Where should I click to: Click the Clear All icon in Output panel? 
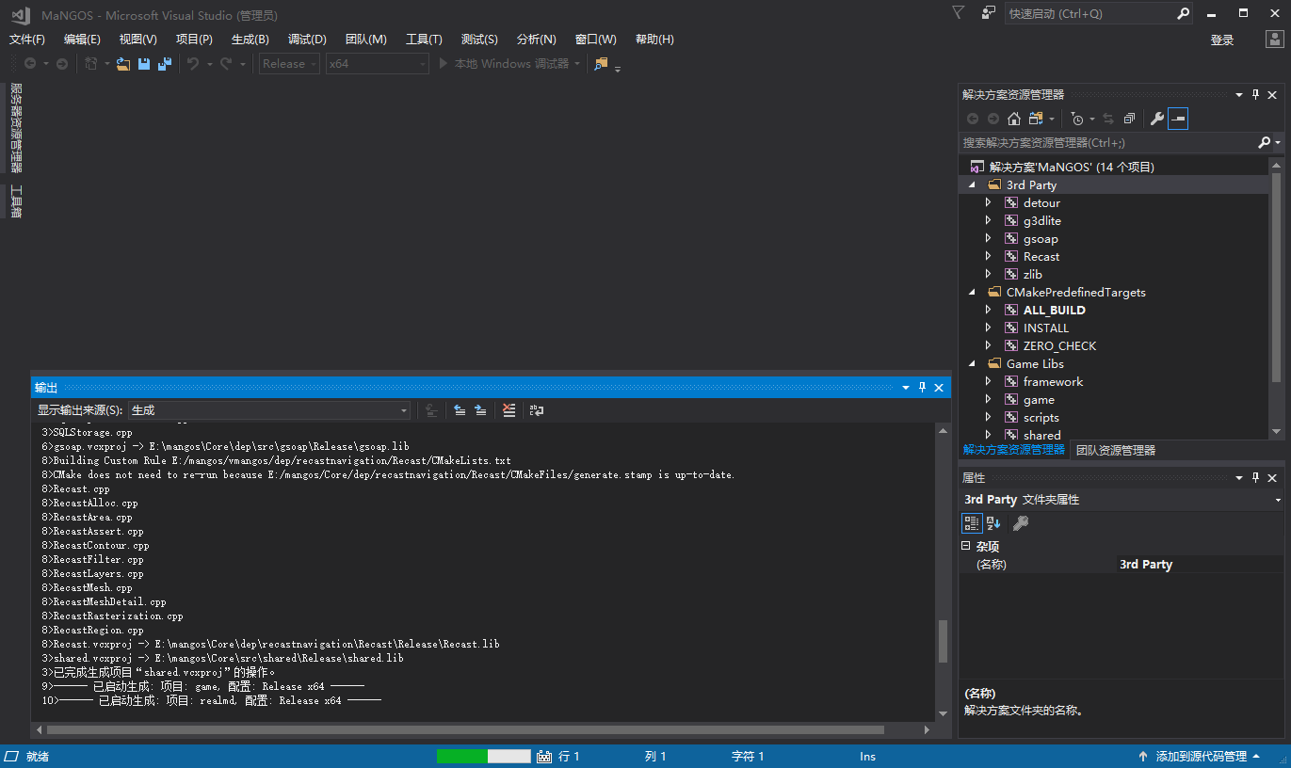point(509,410)
